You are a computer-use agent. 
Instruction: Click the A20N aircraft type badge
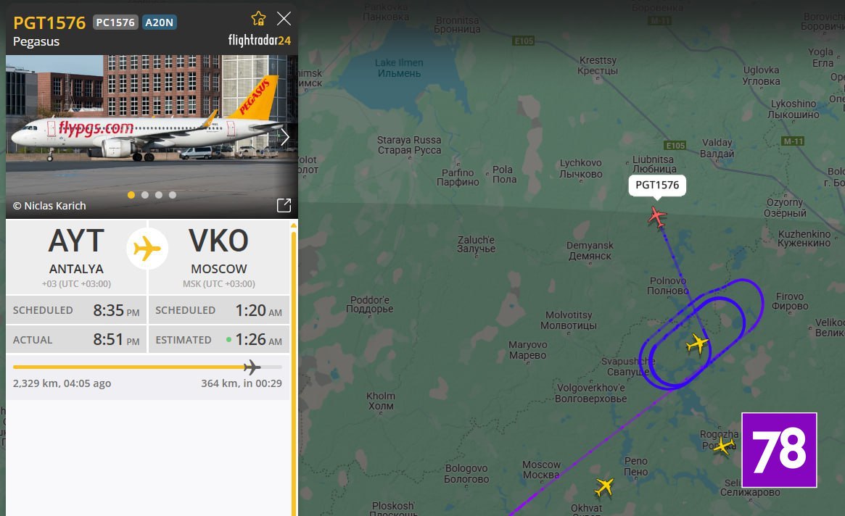[159, 22]
